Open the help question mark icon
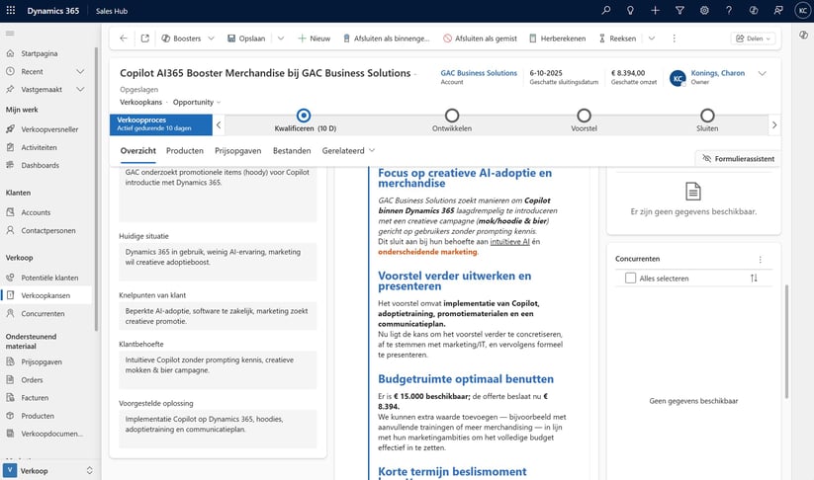The height and width of the screenshot is (480, 814). (x=729, y=10)
